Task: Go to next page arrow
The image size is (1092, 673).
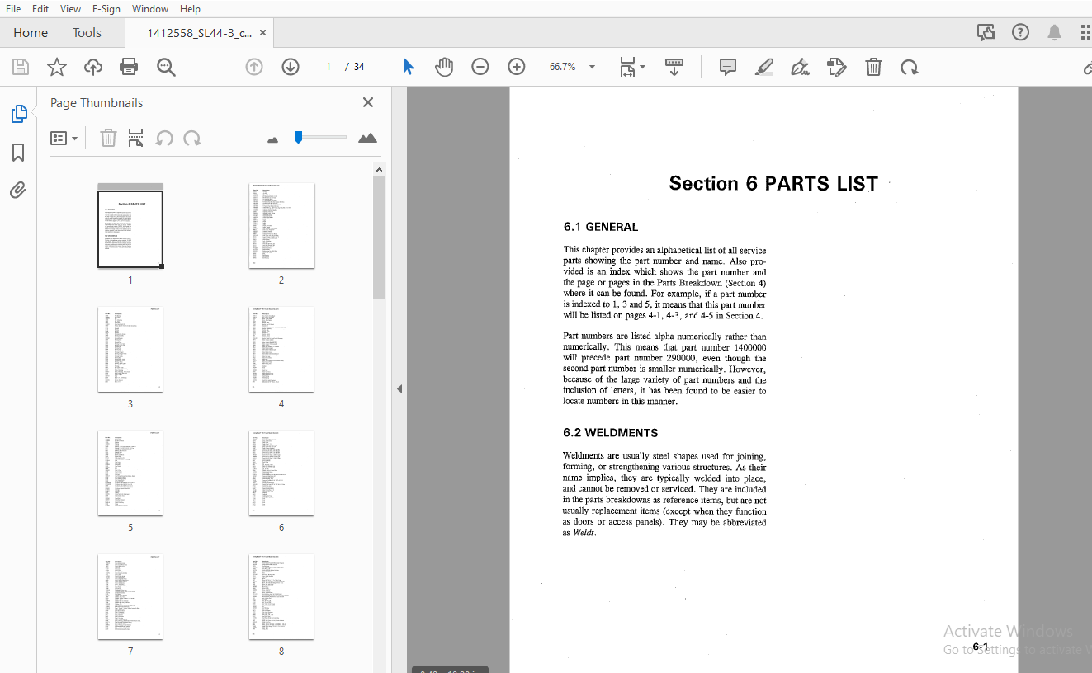Action: (x=291, y=67)
